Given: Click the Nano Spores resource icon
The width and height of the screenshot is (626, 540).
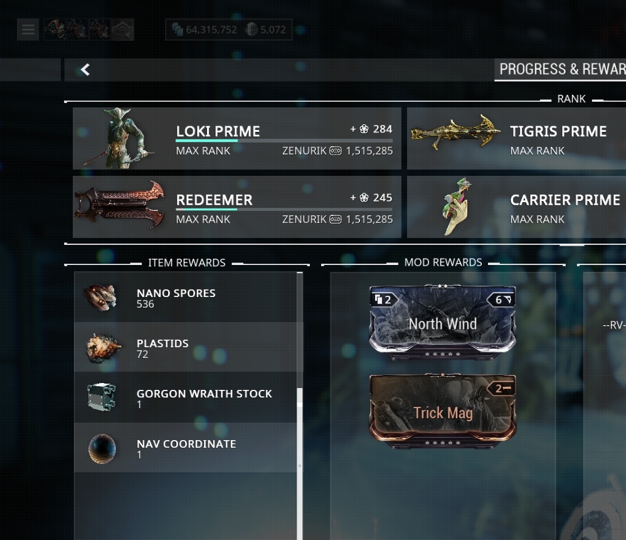Looking at the screenshot, I should 100,298.
